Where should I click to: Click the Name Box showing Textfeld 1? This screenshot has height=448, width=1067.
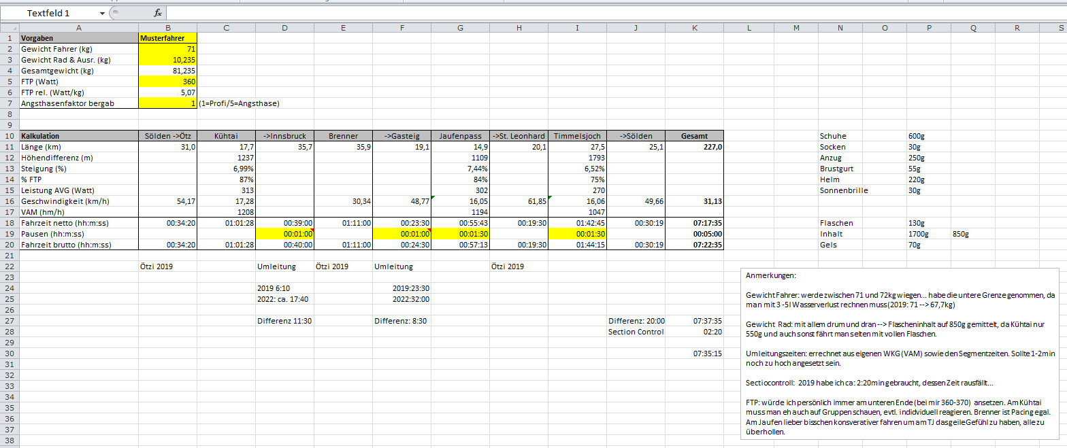click(54, 13)
